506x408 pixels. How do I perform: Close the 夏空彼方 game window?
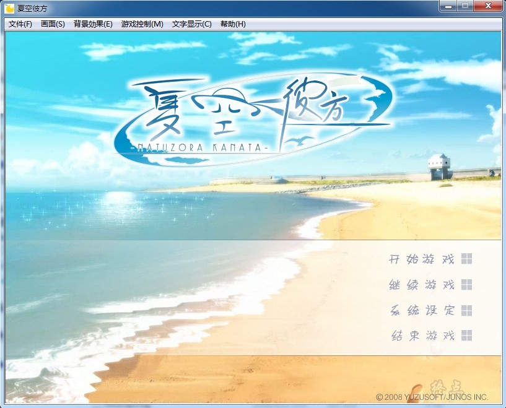(x=488, y=6)
